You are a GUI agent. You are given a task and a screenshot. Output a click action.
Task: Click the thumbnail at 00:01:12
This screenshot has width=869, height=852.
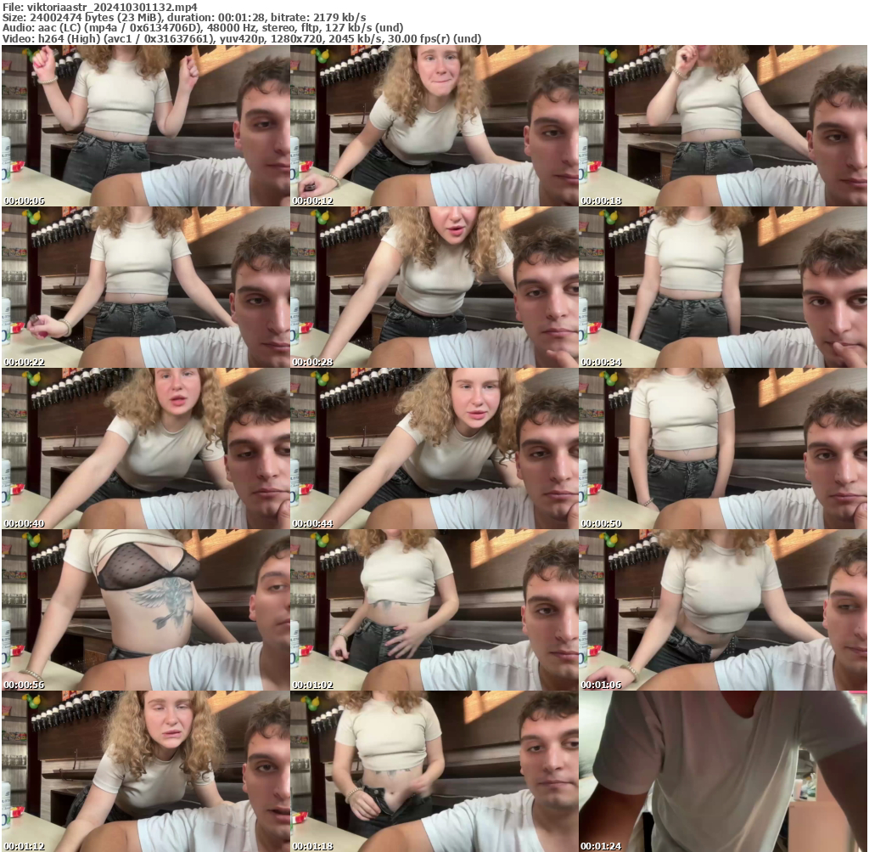[145, 771]
